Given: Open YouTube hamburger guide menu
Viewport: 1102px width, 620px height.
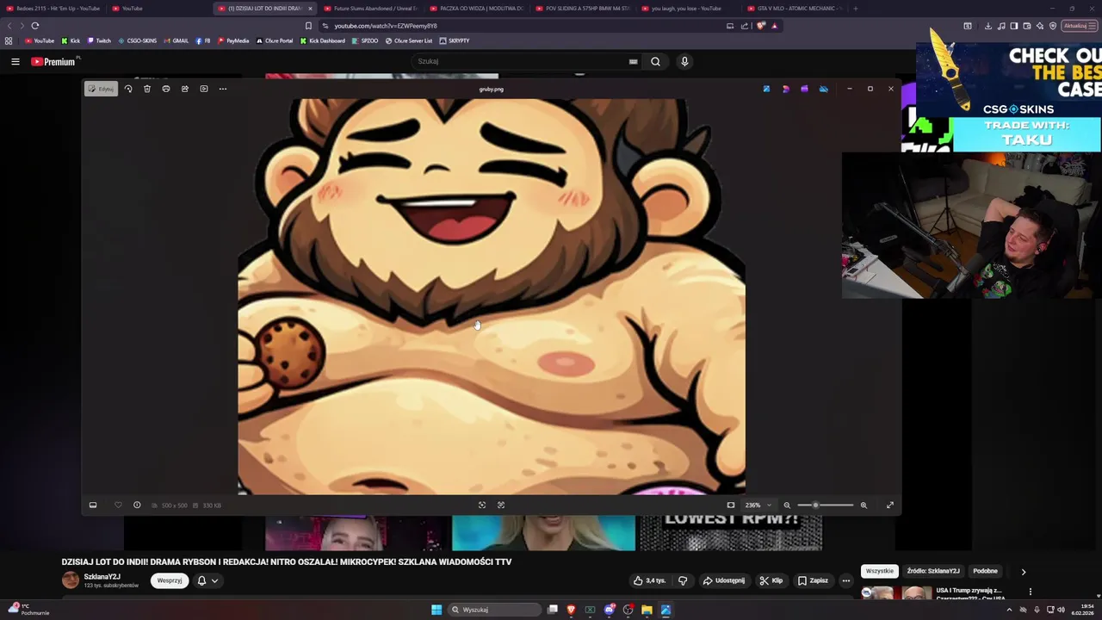Looking at the screenshot, I should coord(15,61).
